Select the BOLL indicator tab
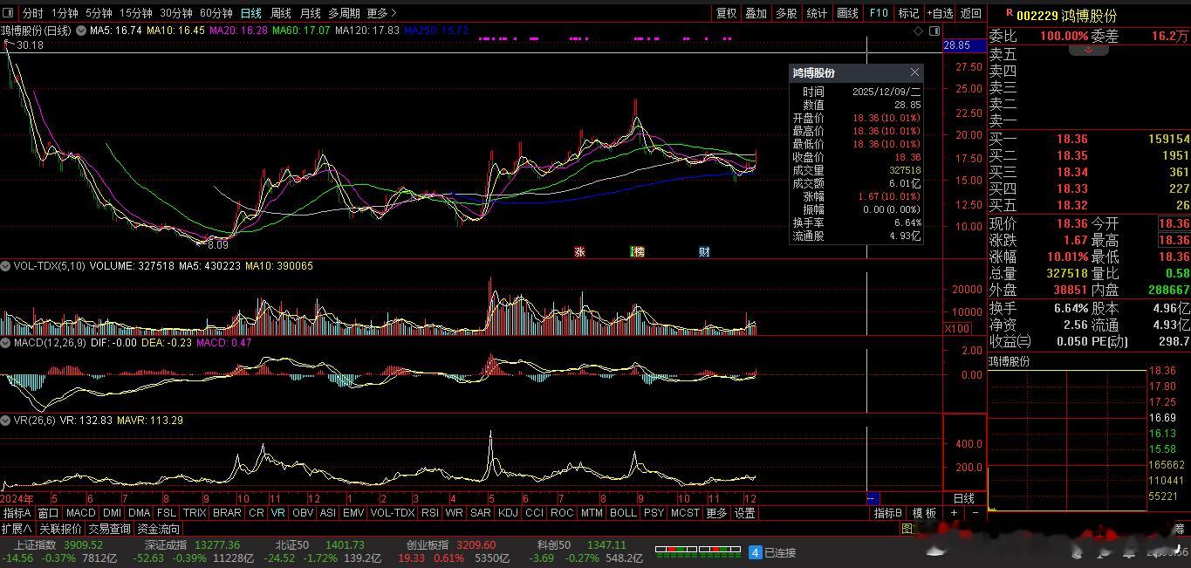1191x568 pixels. [623, 513]
